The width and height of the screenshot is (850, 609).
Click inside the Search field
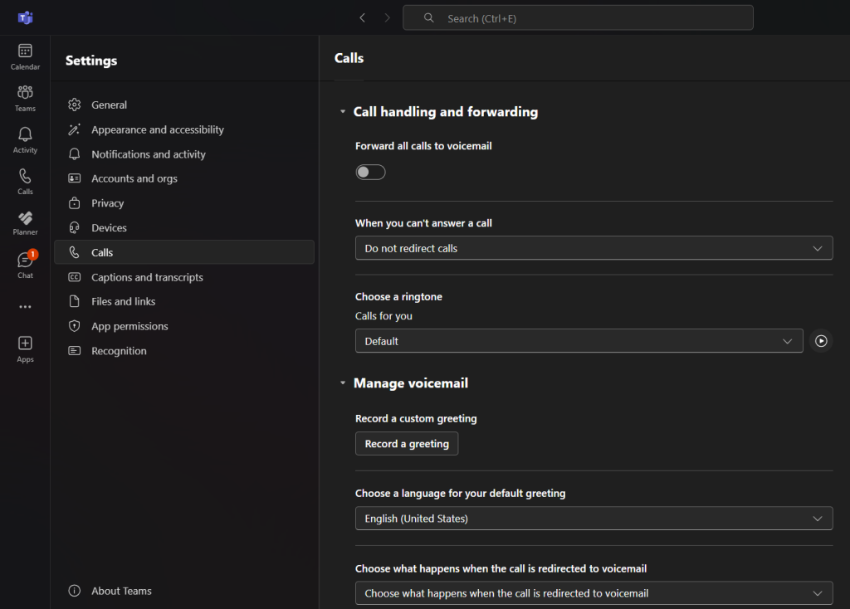(x=578, y=17)
